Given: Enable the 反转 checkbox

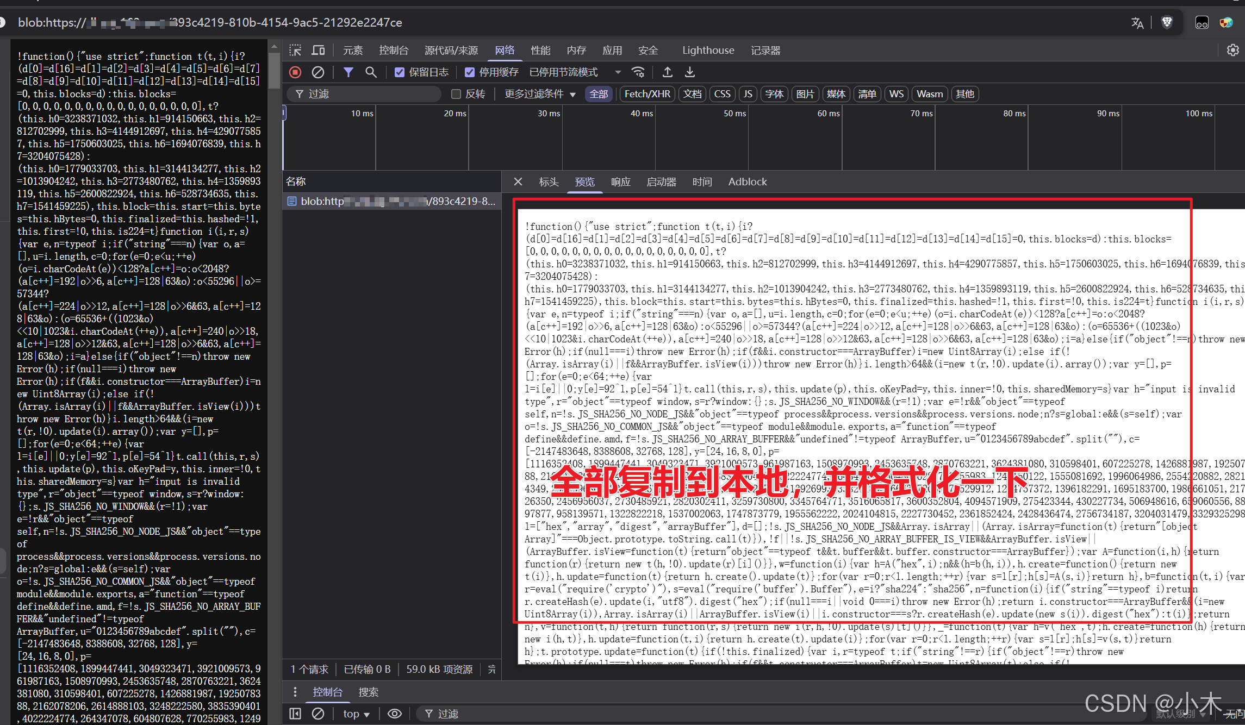Looking at the screenshot, I should (456, 94).
